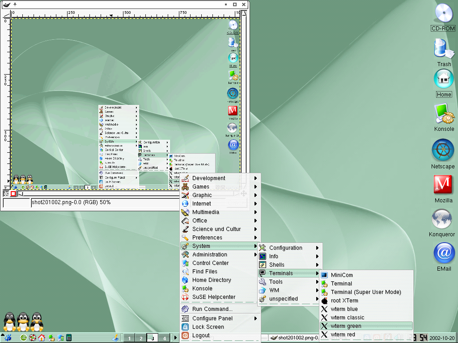The width and height of the screenshot is (458, 343).
Task: Open the WM submenu under System
Action: pos(289,290)
